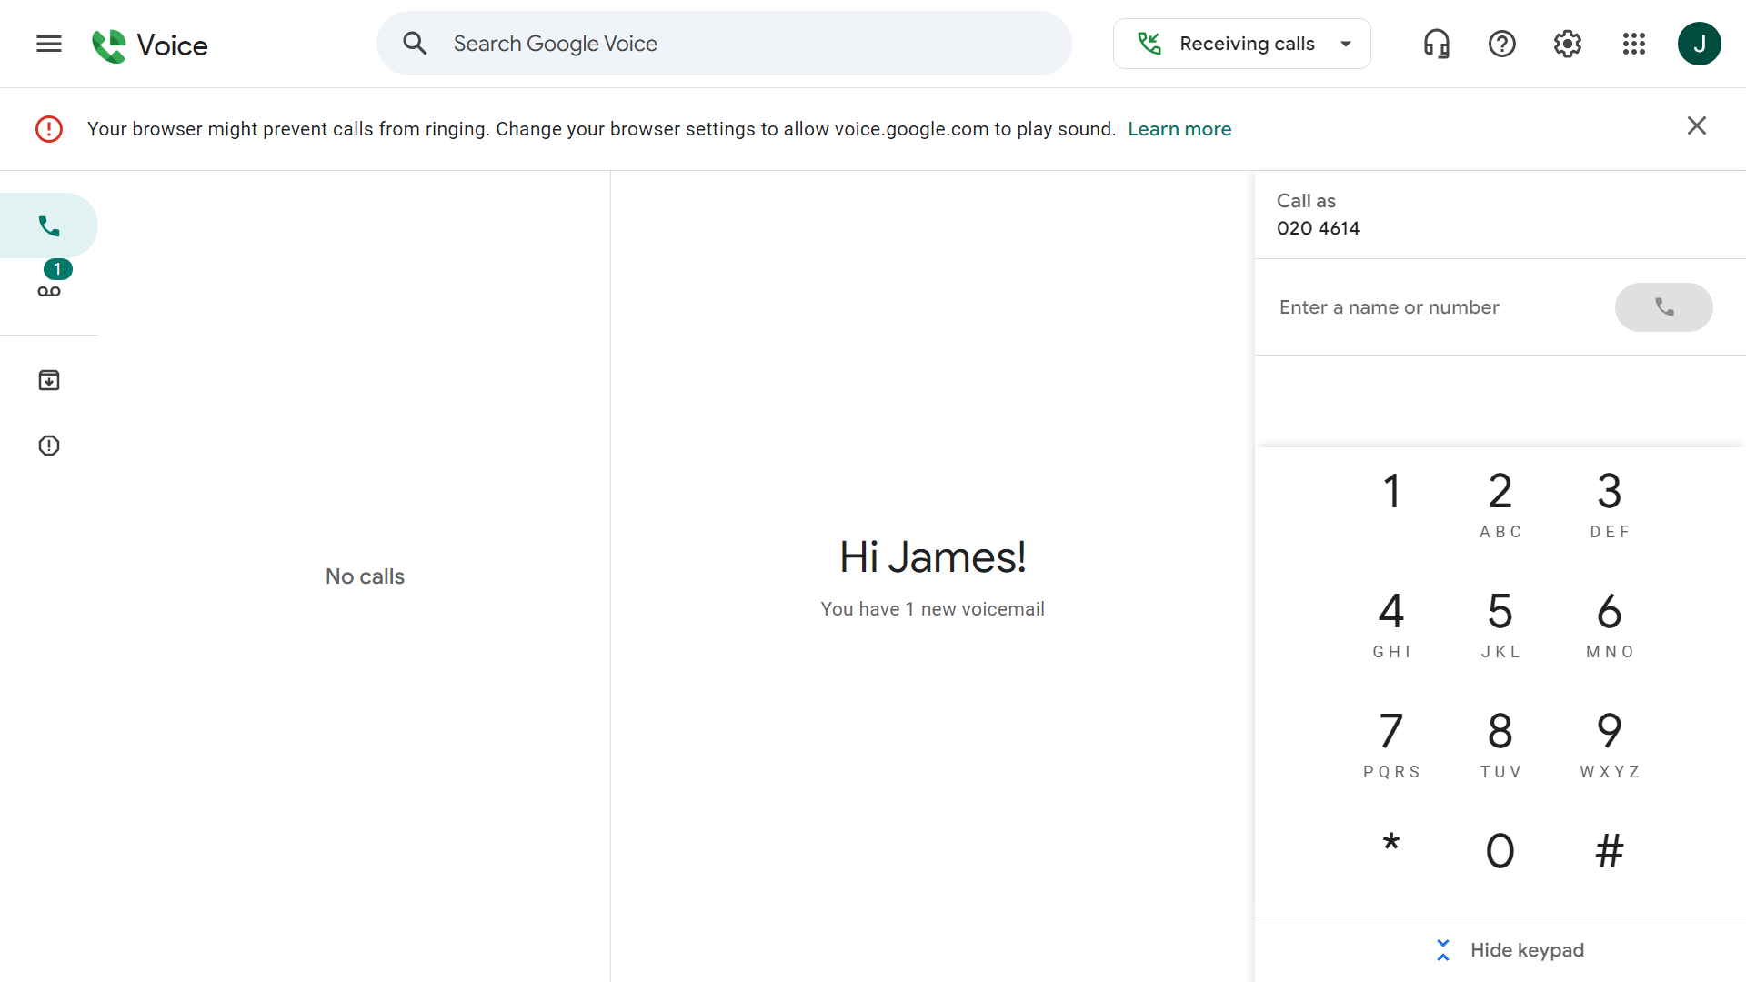Start a call with the green call button
Viewport: 1746px width, 982px height.
coord(1664,307)
